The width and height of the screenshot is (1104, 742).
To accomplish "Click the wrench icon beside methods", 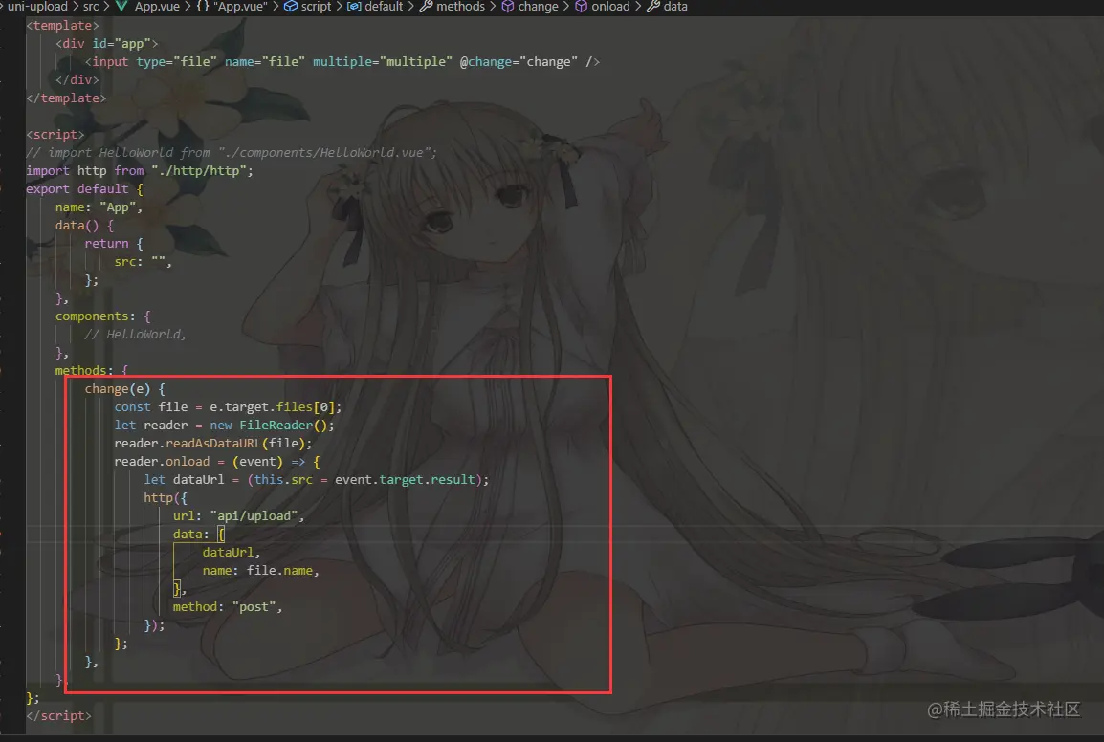I will tap(426, 7).
